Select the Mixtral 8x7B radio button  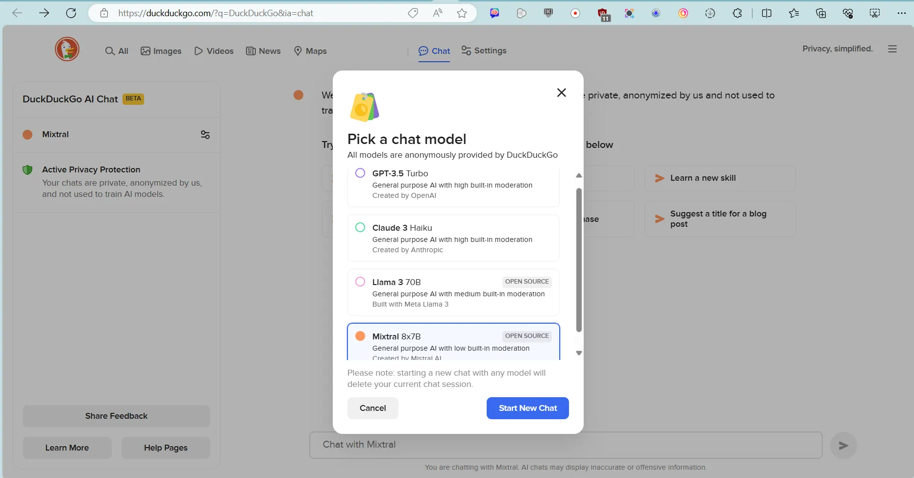pyautogui.click(x=360, y=336)
